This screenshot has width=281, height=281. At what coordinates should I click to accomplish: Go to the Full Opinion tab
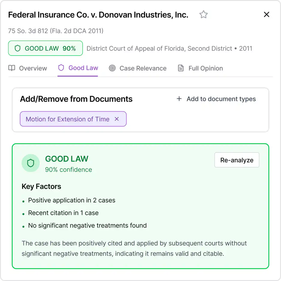click(x=205, y=68)
